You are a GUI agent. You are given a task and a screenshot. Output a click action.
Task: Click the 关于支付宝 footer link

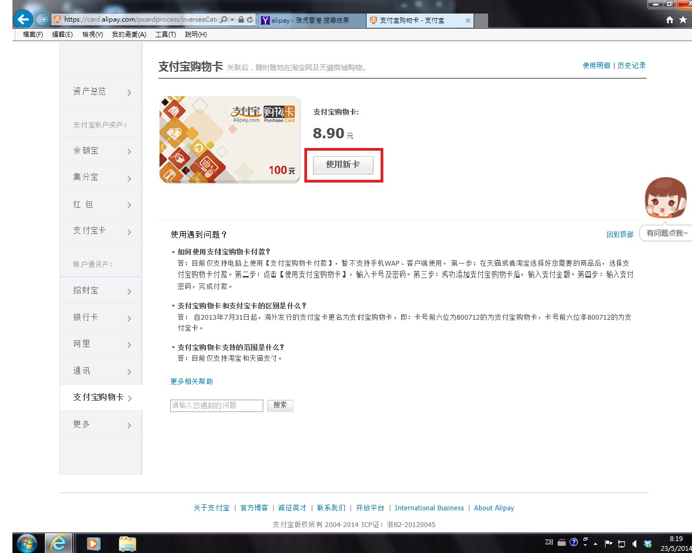(211, 508)
